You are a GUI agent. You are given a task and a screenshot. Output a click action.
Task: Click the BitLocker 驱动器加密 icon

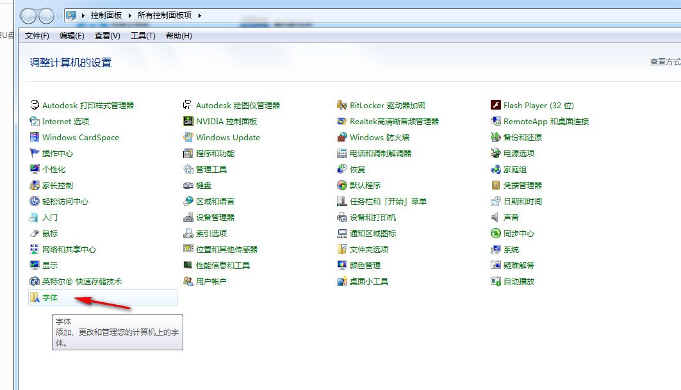(342, 106)
